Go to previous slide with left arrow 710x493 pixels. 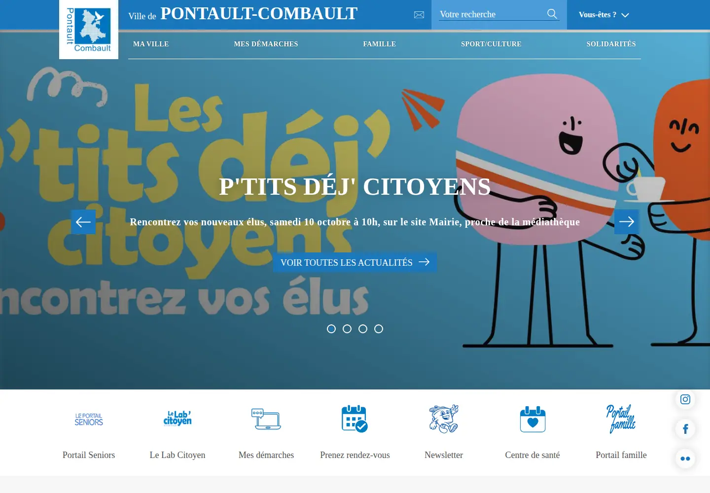tap(83, 222)
